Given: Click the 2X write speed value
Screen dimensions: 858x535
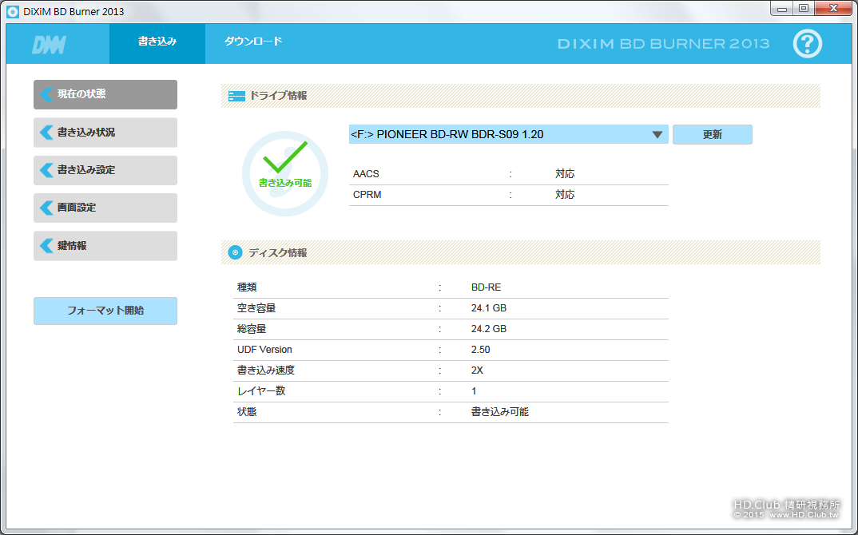Looking at the screenshot, I should [477, 371].
